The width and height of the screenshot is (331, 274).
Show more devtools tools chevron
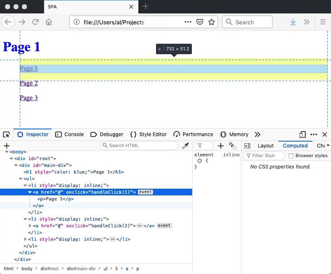257,134
